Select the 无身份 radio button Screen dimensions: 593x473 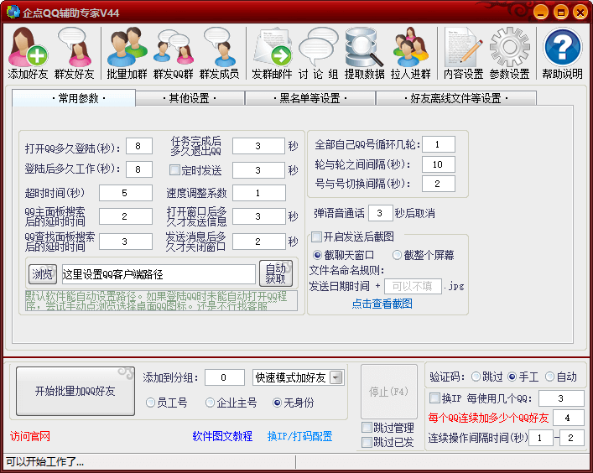click(278, 403)
